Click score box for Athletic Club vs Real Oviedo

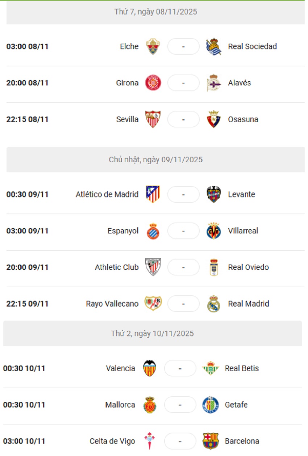[x=183, y=267]
